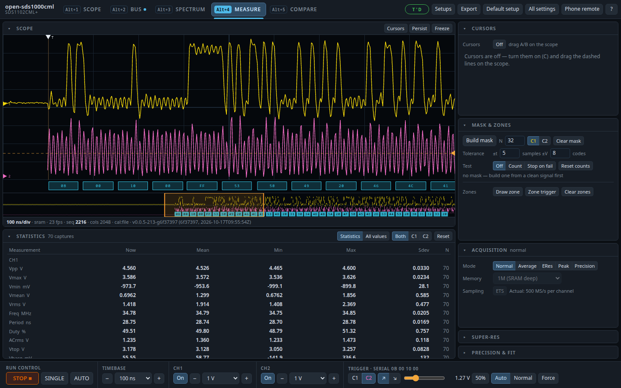Expand the Super-Res panel

pyautogui.click(x=538, y=337)
